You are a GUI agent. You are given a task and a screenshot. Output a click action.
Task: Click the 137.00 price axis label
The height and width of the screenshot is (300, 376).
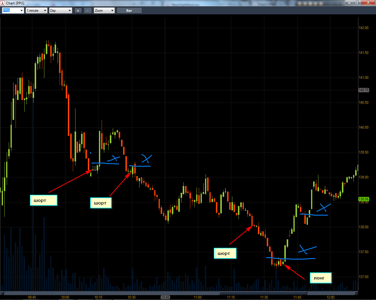[364, 277]
